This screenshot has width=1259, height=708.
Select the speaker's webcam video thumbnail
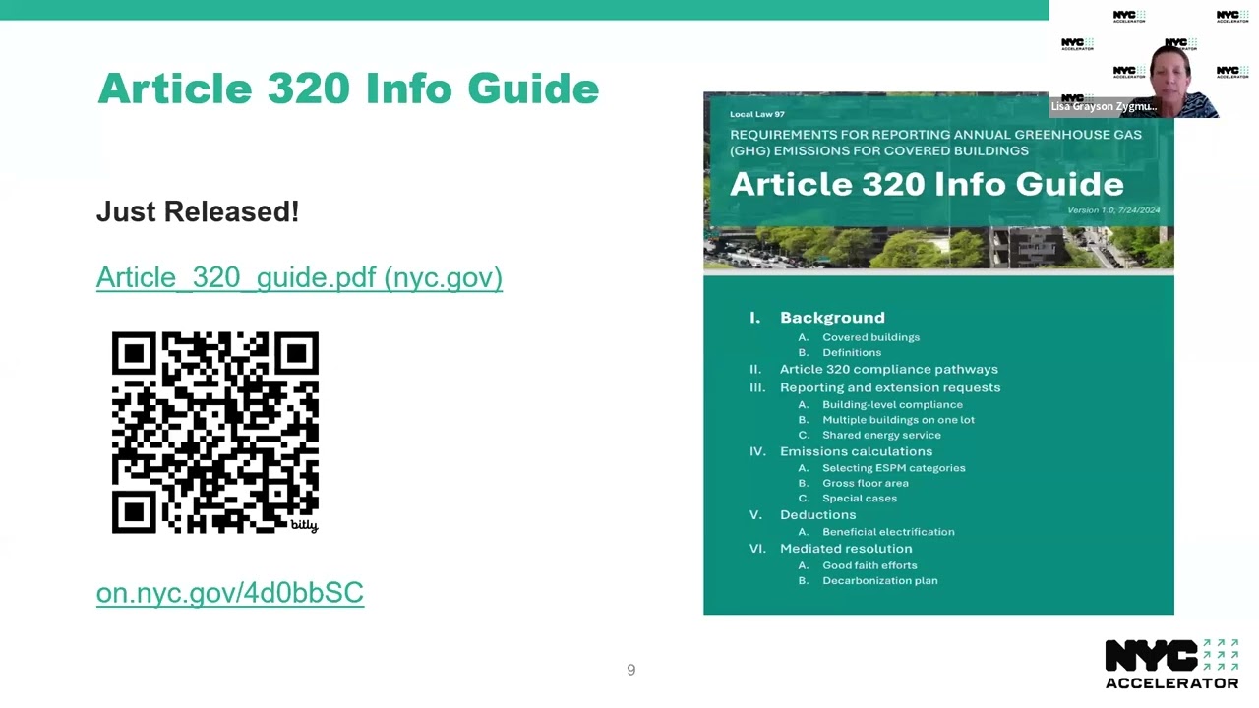tap(1154, 59)
